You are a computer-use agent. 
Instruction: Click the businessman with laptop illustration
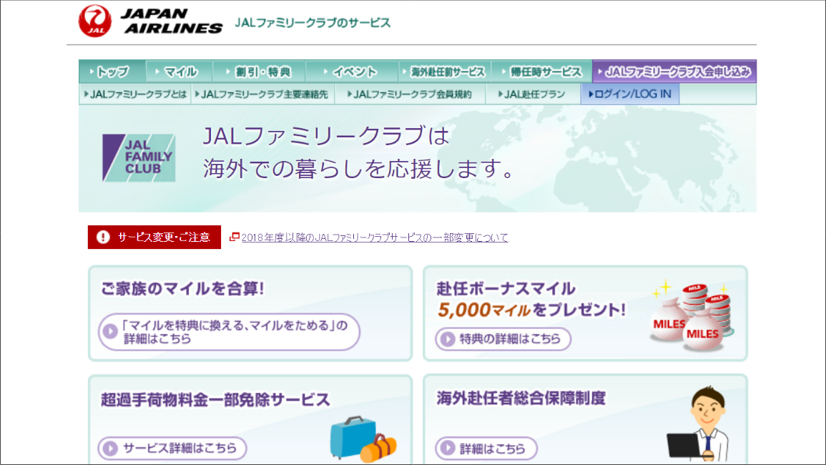click(699, 424)
